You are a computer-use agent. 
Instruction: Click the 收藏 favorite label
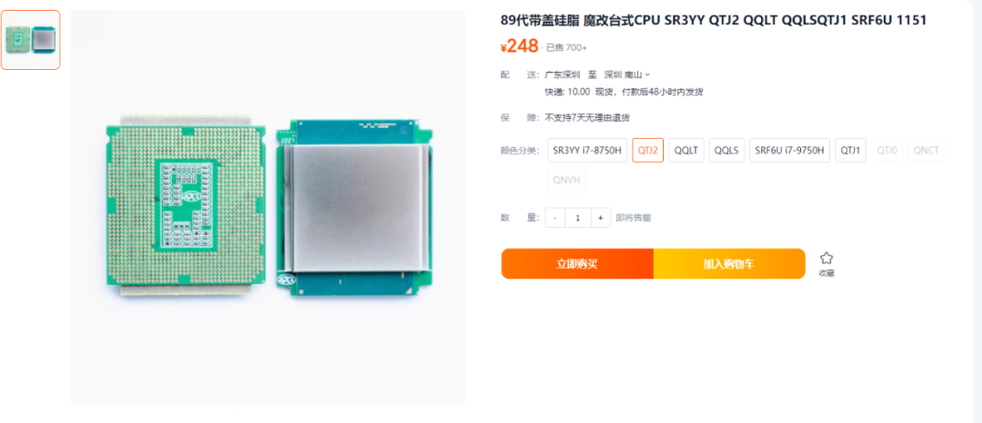pyautogui.click(x=826, y=273)
